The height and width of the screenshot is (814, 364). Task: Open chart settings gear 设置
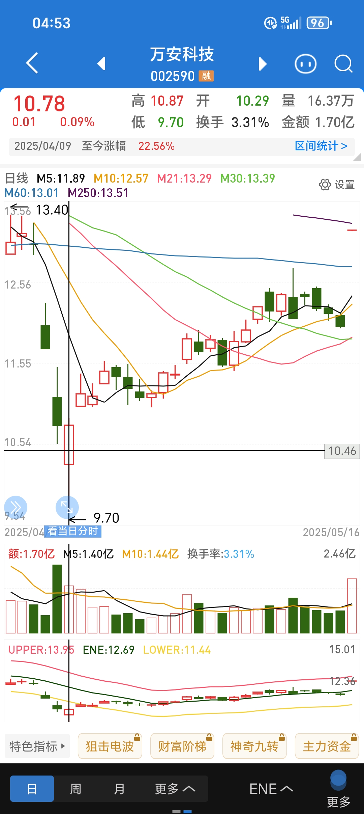pyautogui.click(x=337, y=185)
